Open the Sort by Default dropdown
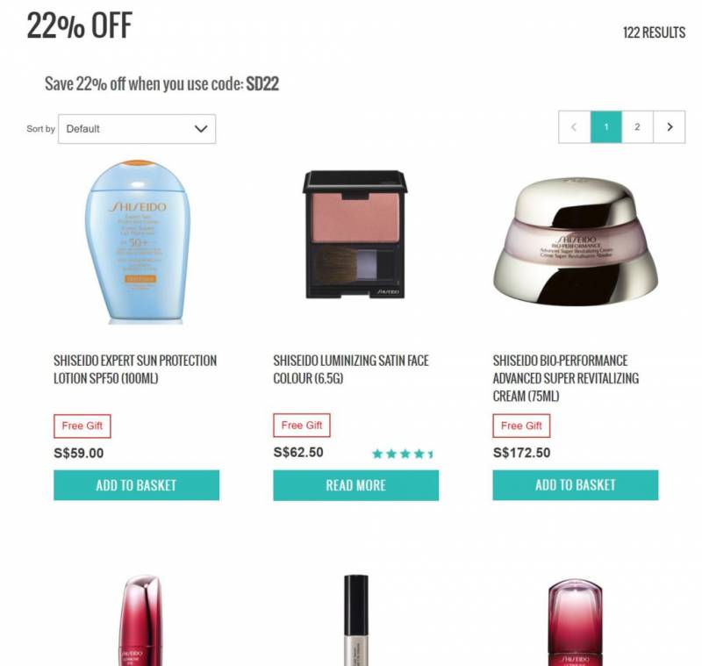This screenshot has height=666, width=702. [137, 129]
